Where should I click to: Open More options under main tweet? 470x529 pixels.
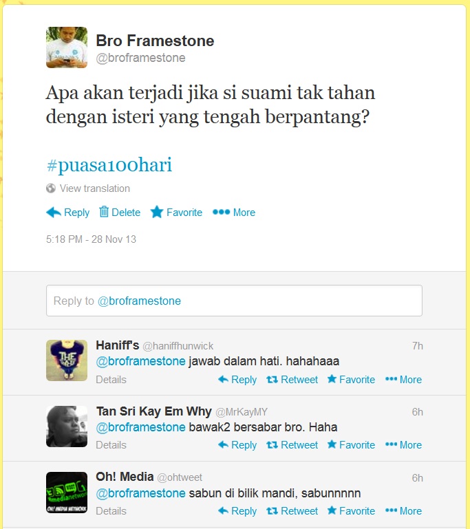[x=234, y=212]
